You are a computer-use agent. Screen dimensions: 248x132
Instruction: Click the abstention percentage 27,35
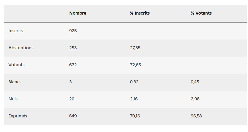[x=135, y=48]
